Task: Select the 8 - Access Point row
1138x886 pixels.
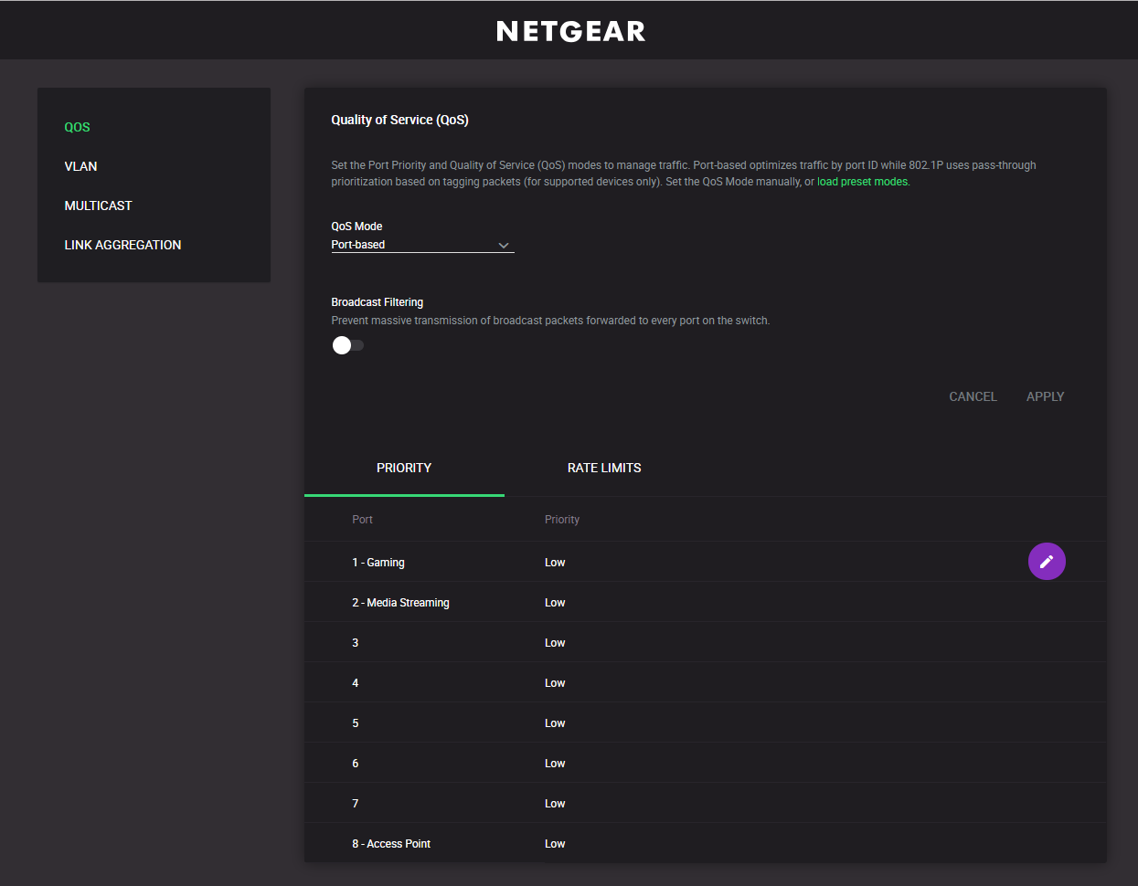Action: (x=705, y=843)
